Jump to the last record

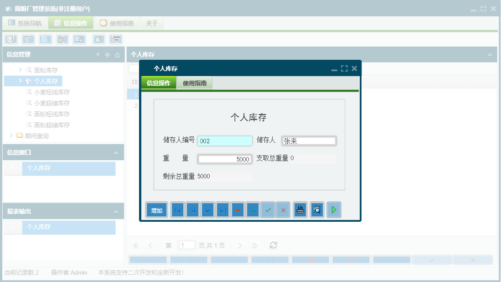[x=222, y=209]
